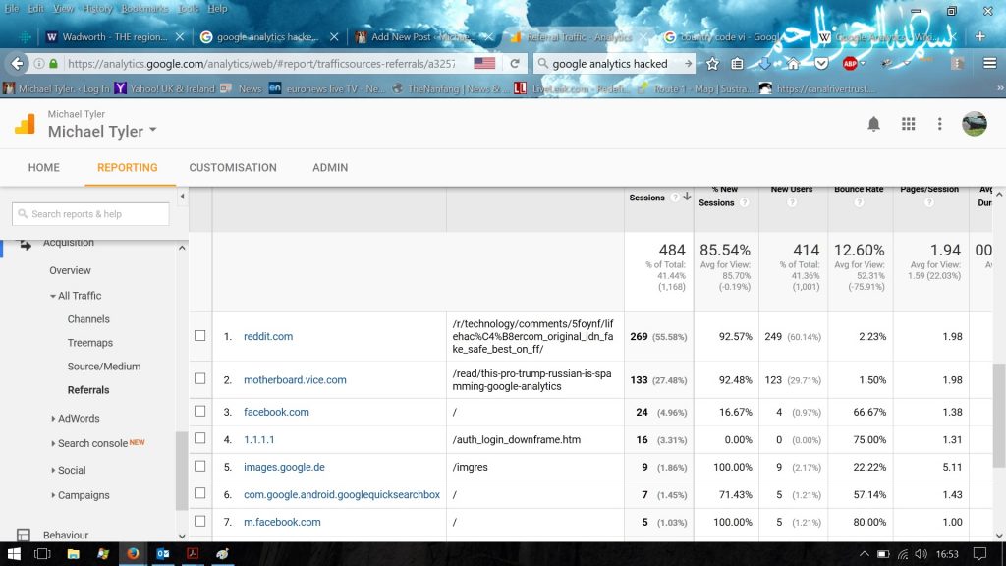Click the user profile avatar
This screenshot has width=1006, height=566.
974,124
